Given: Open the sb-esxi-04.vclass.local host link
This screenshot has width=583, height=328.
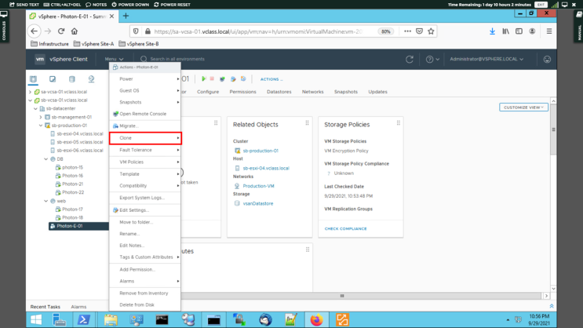Looking at the screenshot, I should (266, 169).
